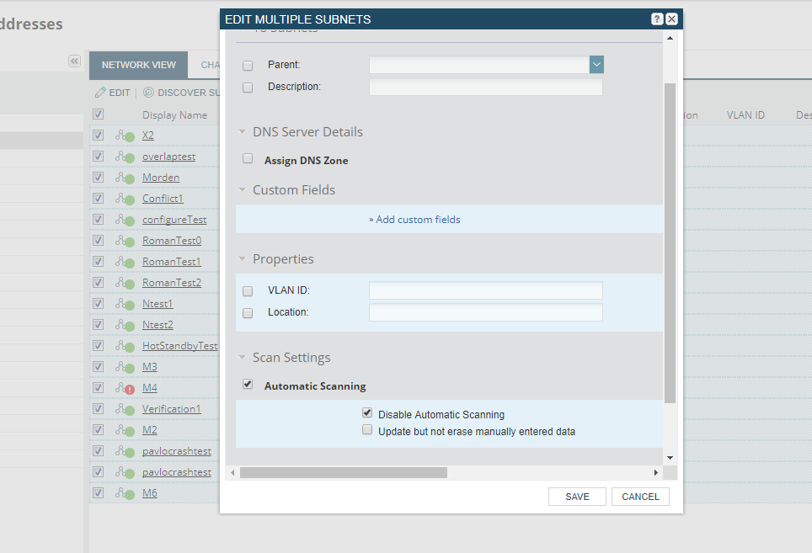Image resolution: width=812 pixels, height=553 pixels.
Task: Click Discover Subnets toolbar item
Action: (x=181, y=93)
